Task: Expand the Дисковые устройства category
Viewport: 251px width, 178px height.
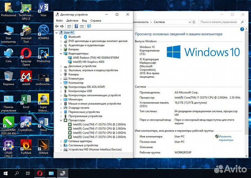Action: tap(61, 66)
